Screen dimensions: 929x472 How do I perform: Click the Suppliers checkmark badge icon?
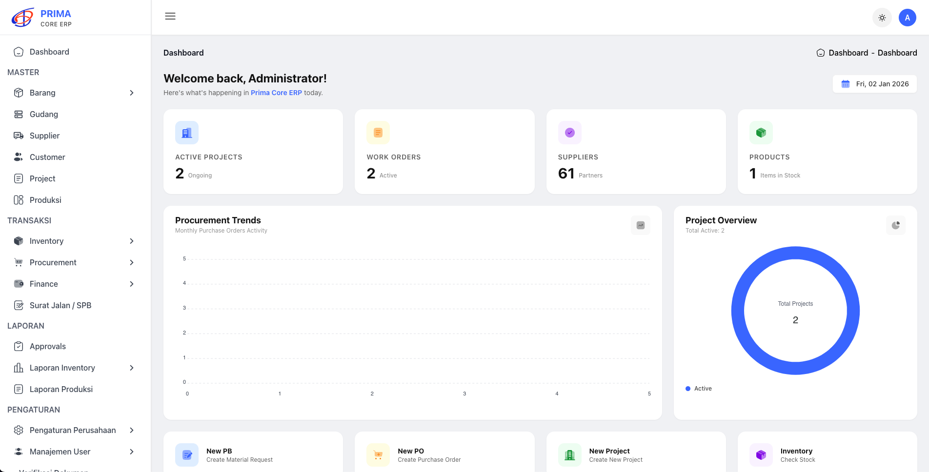(570, 133)
